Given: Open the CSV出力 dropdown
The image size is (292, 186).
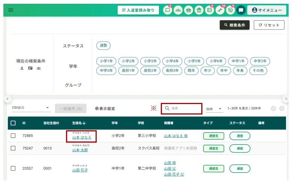Looking at the screenshot, I should (x=31, y=108).
